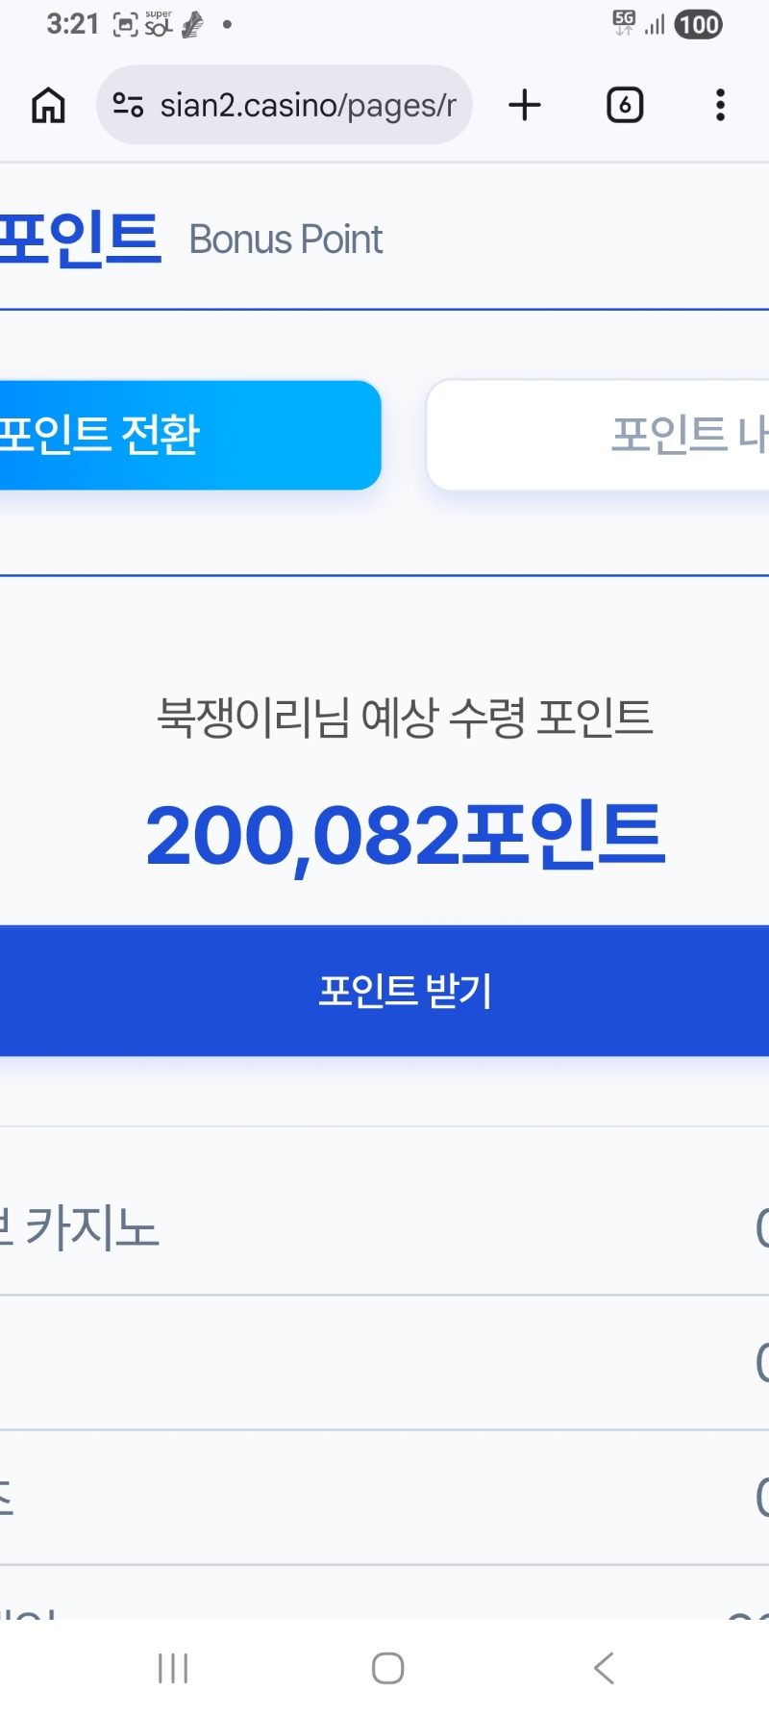
Task: Tap the 200,082포인트 amount text
Action: [x=405, y=836]
